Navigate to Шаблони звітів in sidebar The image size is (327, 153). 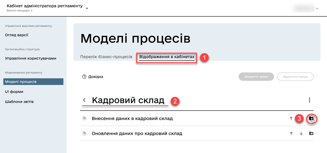coord(19,102)
